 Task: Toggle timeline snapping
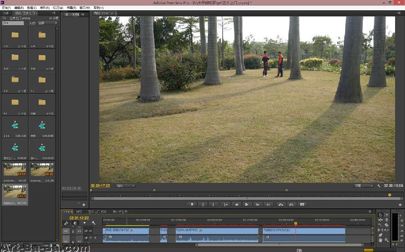75,223
